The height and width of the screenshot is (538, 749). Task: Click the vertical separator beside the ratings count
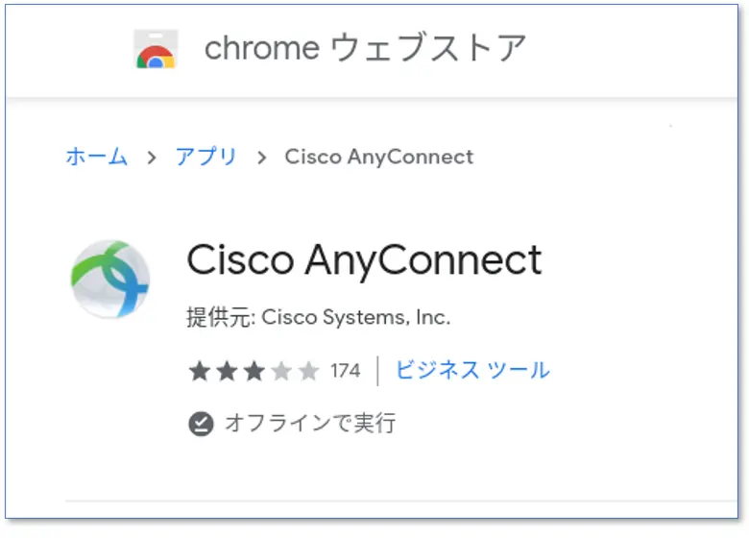(x=377, y=371)
